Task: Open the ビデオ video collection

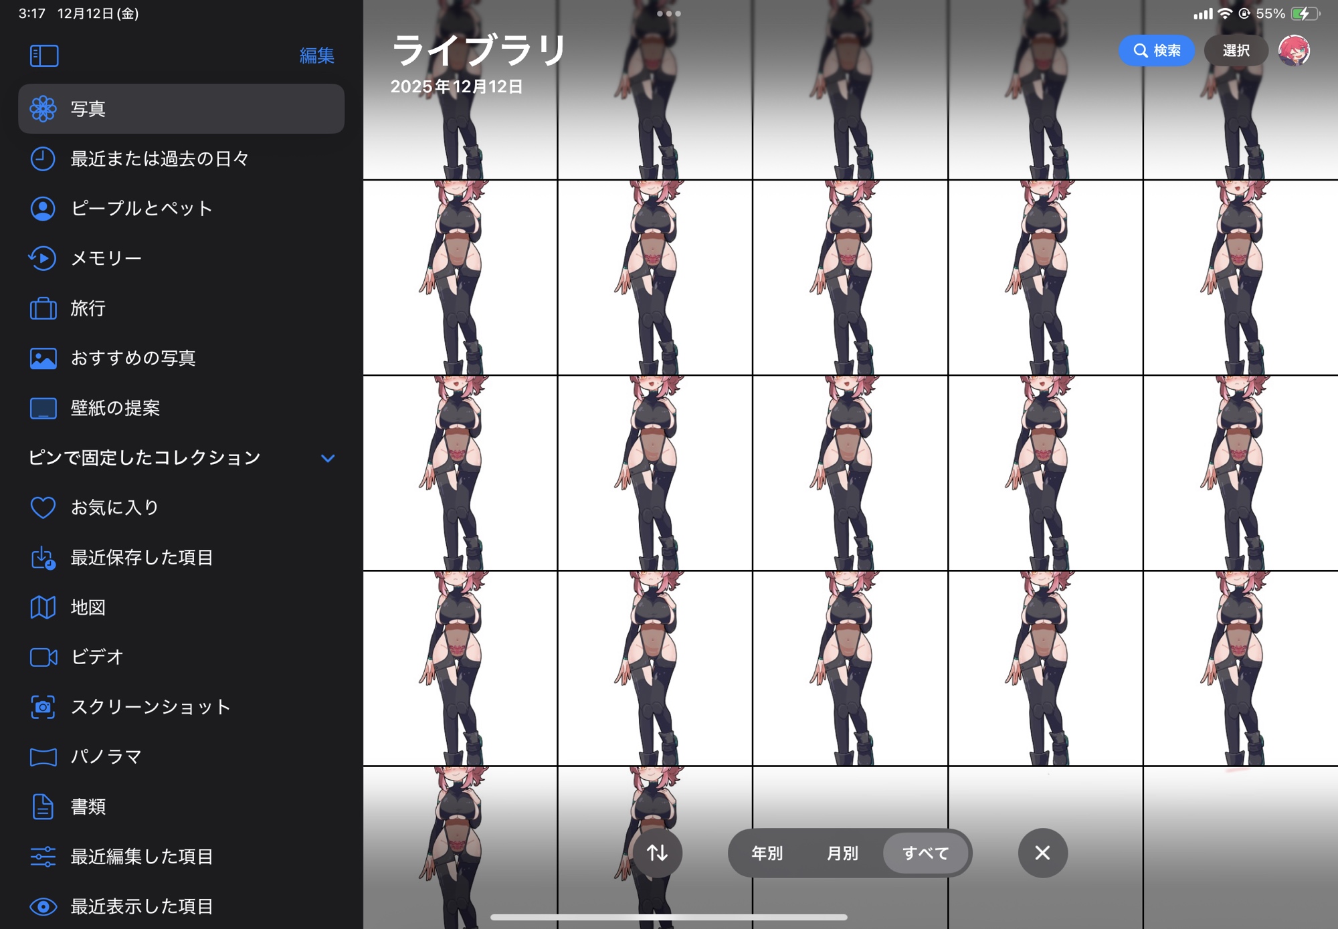Action: point(96,657)
